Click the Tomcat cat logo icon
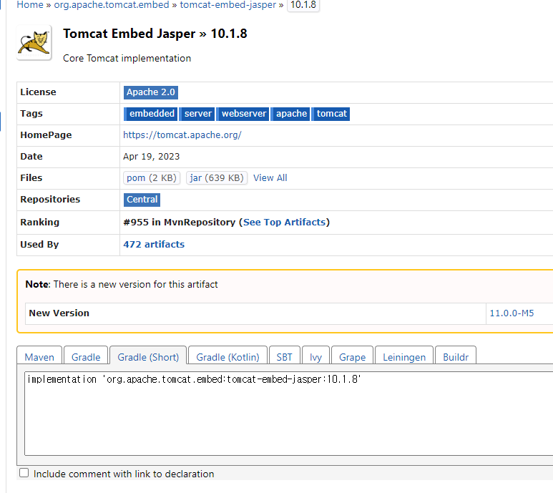This screenshot has width=553, height=493. pyautogui.click(x=34, y=43)
